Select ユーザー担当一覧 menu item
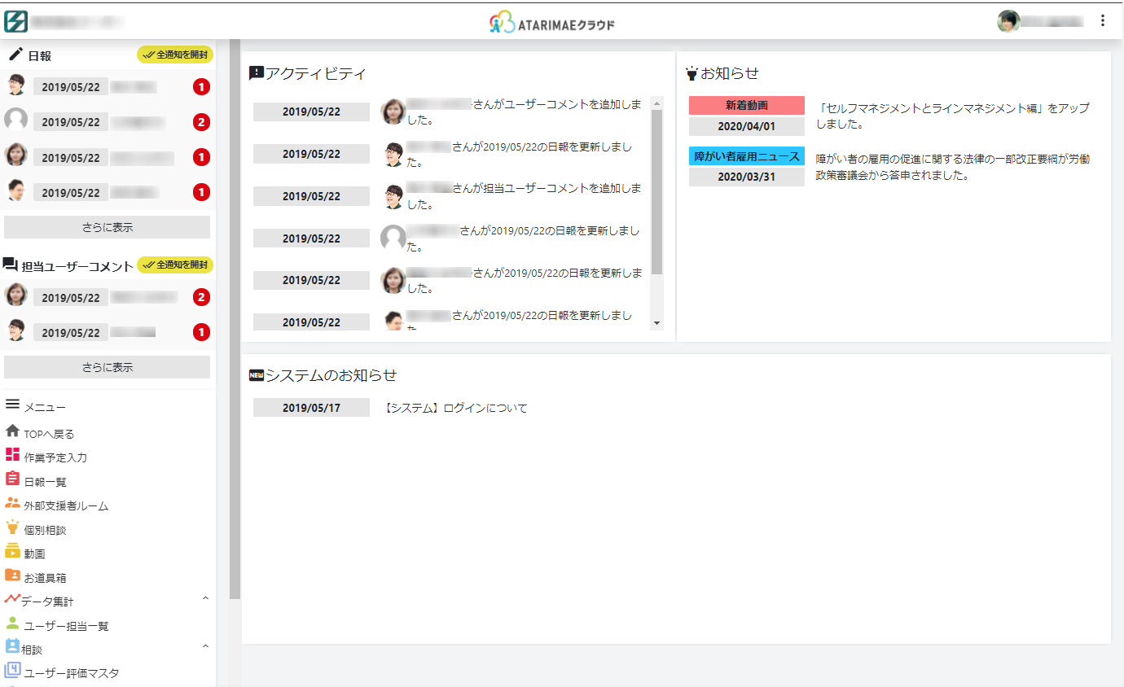The image size is (1124, 687). click(66, 626)
